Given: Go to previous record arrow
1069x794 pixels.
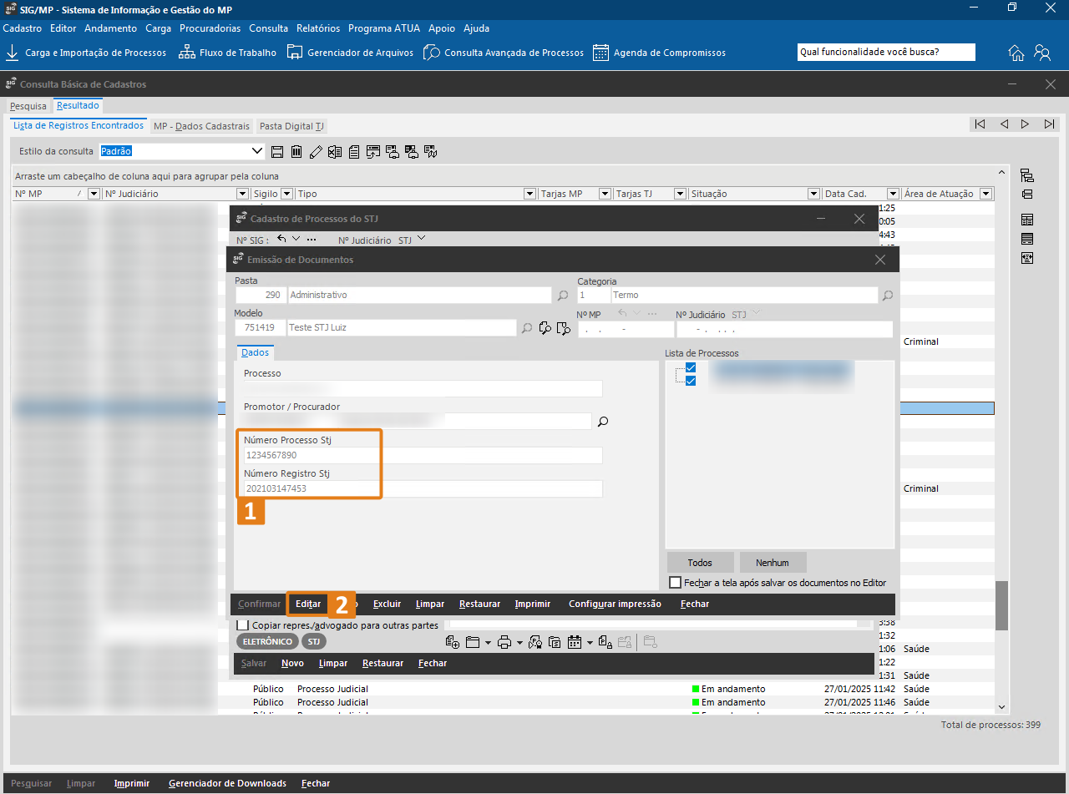Looking at the screenshot, I should [x=1003, y=124].
